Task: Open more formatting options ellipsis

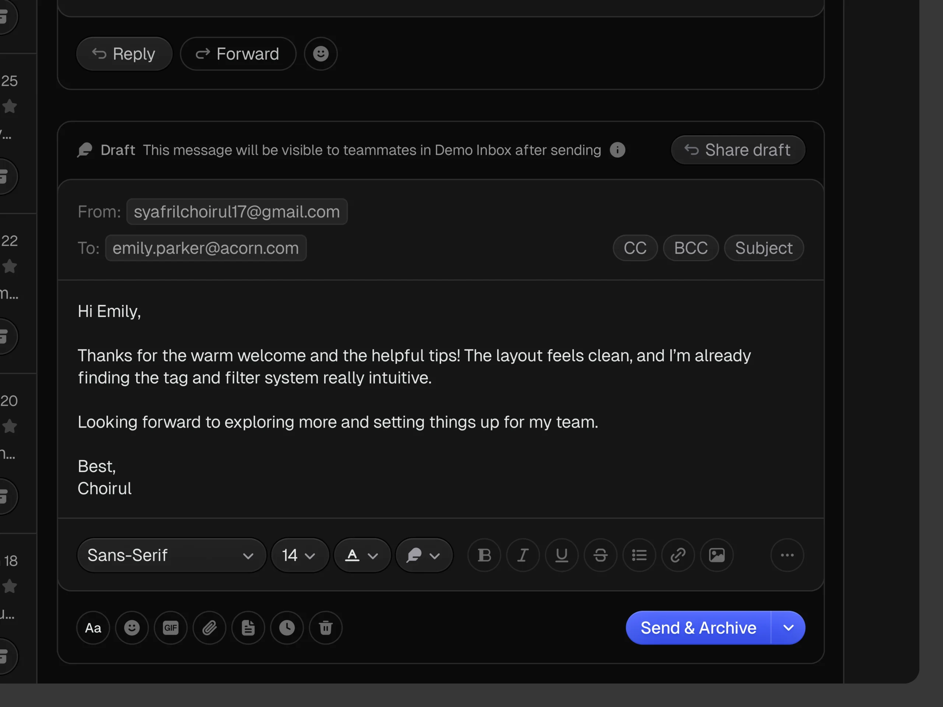Action: point(787,555)
